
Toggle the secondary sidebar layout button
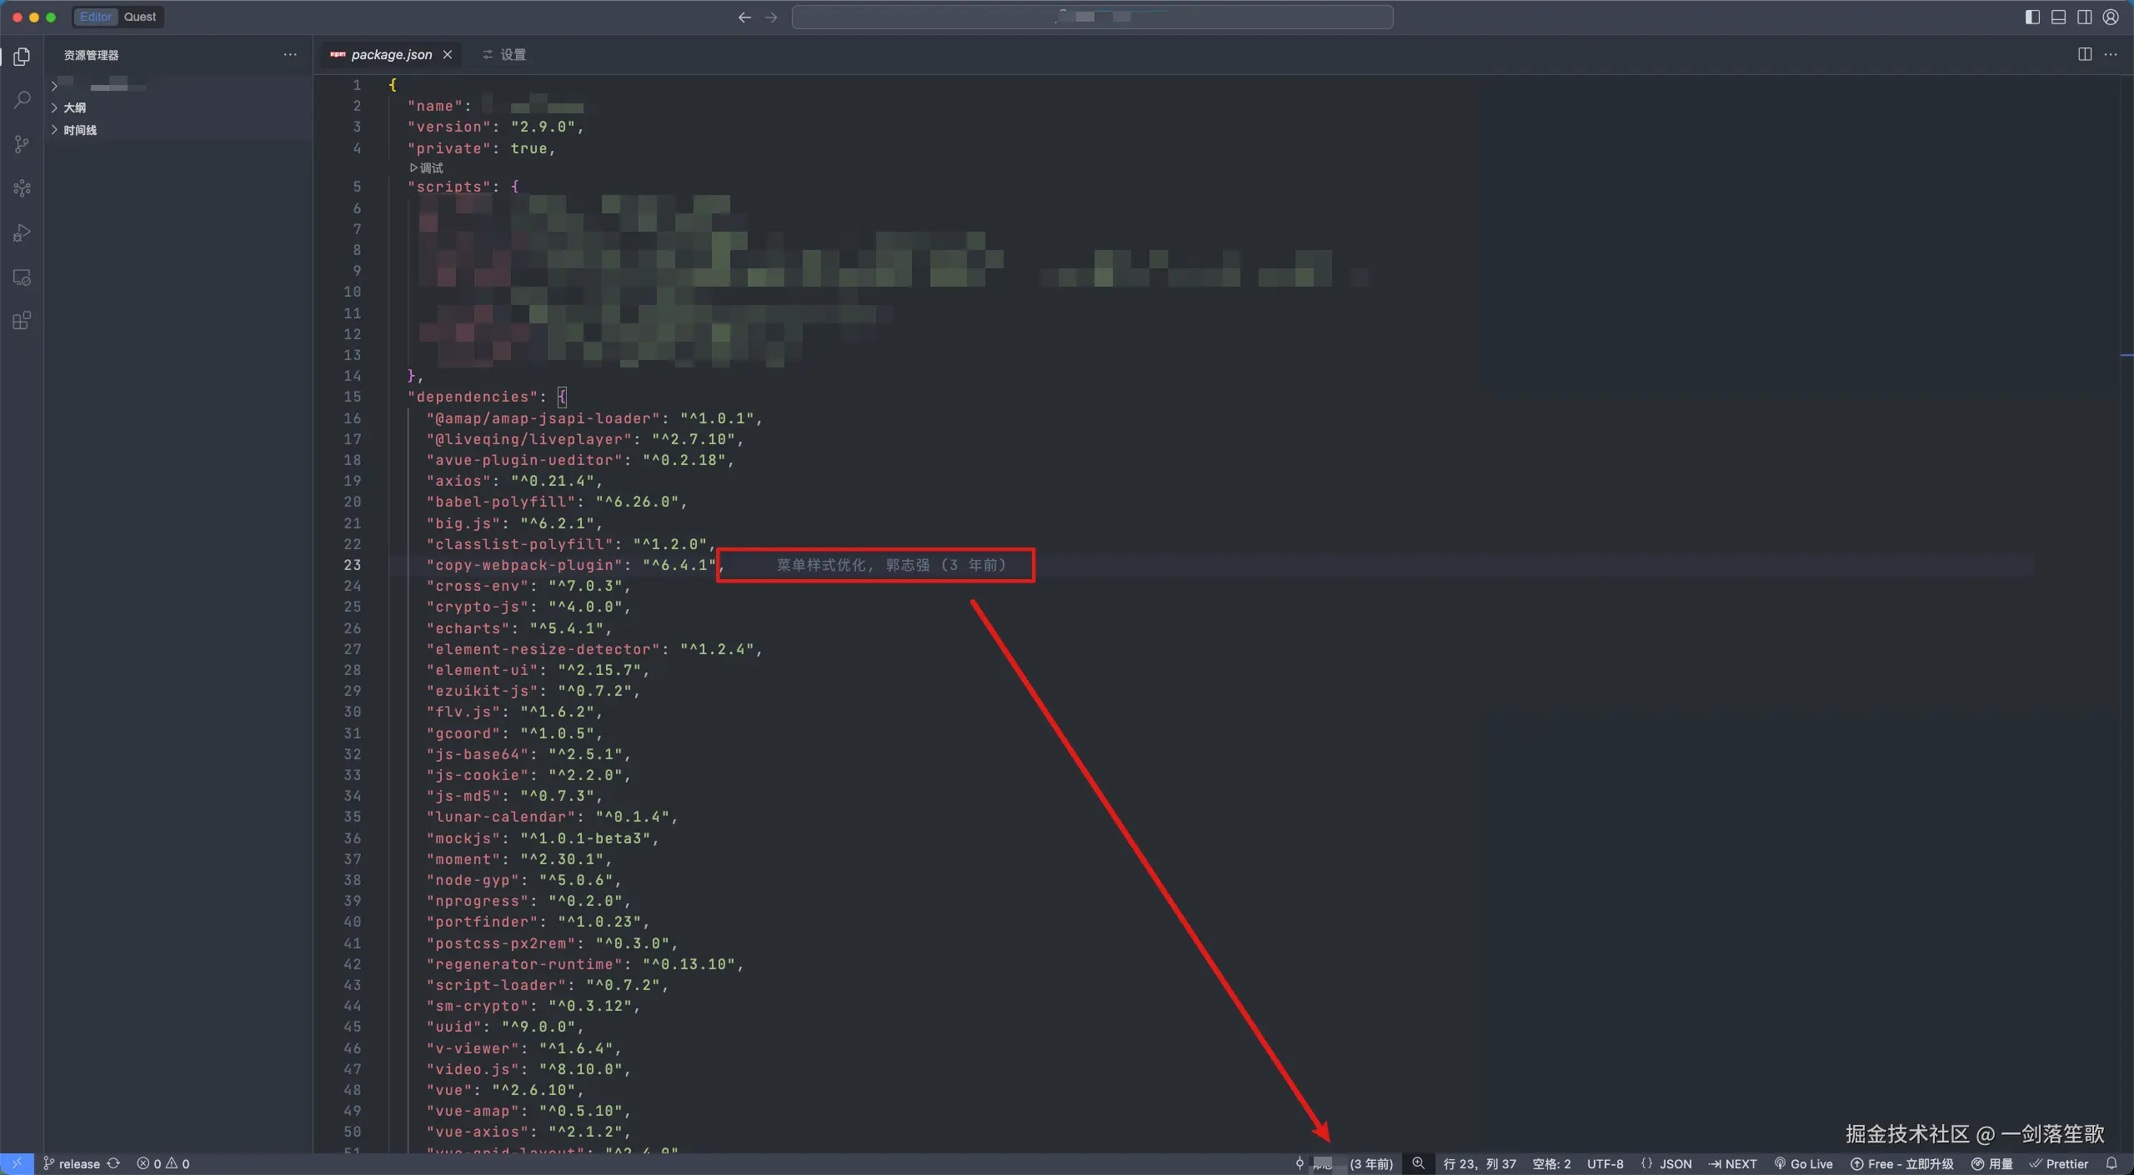coord(2084,17)
